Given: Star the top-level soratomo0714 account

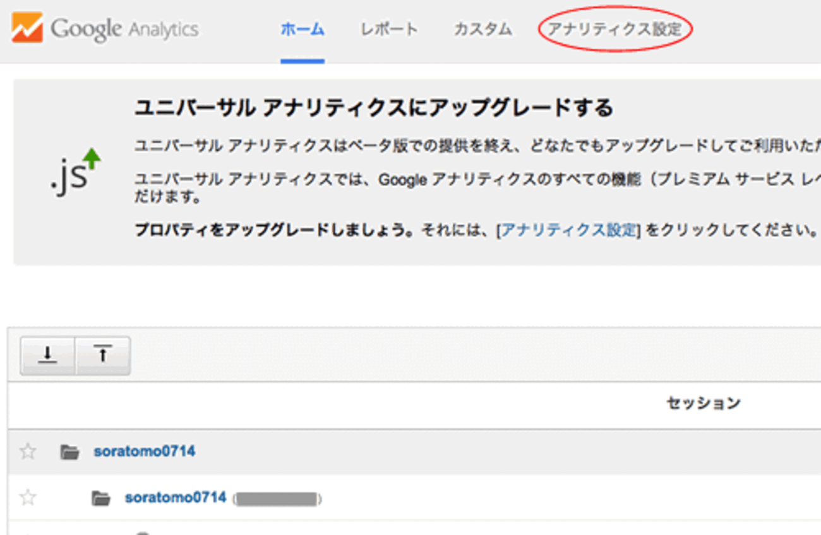Looking at the screenshot, I should (x=28, y=451).
